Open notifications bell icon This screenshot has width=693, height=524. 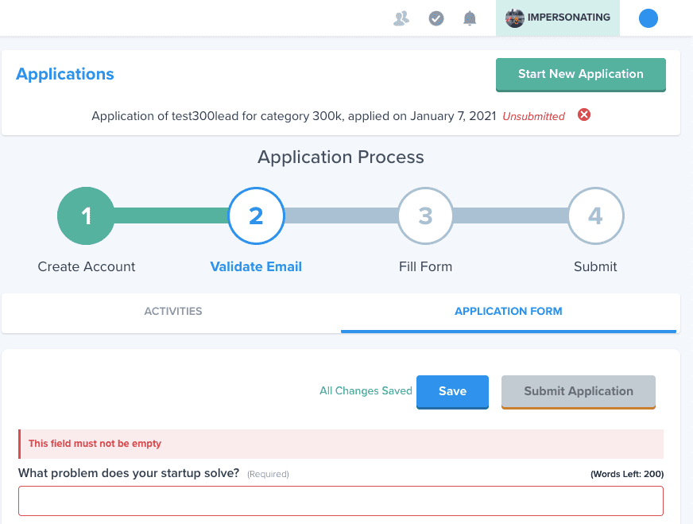470,18
